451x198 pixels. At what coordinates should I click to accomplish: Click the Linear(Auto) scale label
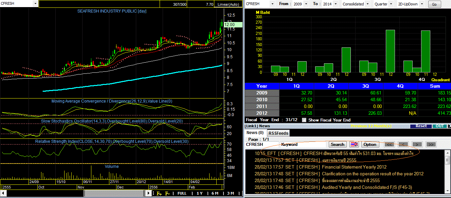pos(228,4)
